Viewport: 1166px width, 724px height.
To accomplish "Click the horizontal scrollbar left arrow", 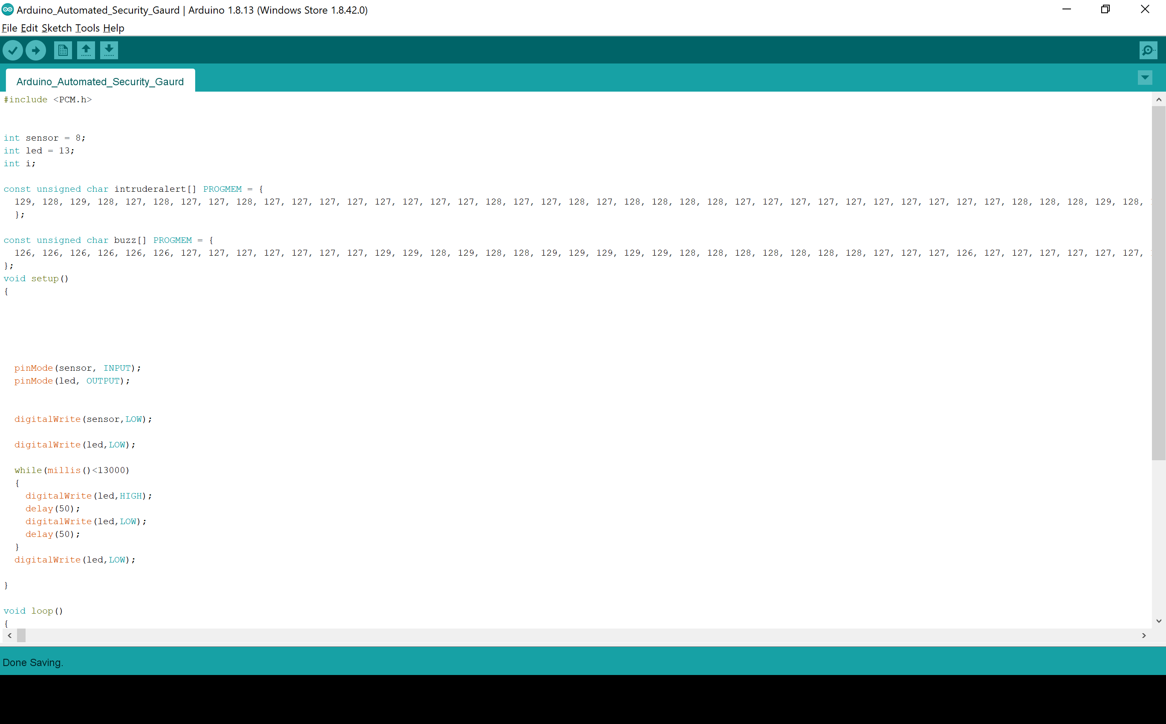I will [x=9, y=635].
